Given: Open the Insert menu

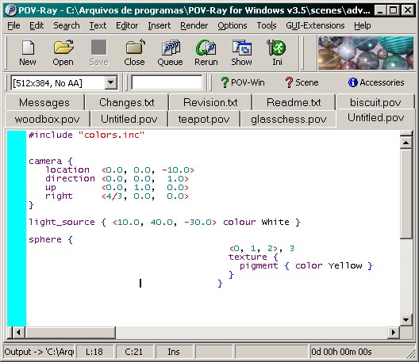Looking at the screenshot, I should [160, 25].
